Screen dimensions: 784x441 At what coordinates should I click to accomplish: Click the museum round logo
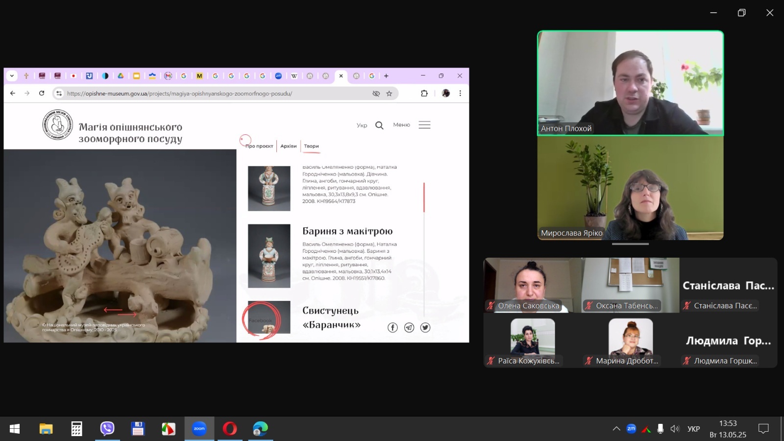(x=58, y=124)
